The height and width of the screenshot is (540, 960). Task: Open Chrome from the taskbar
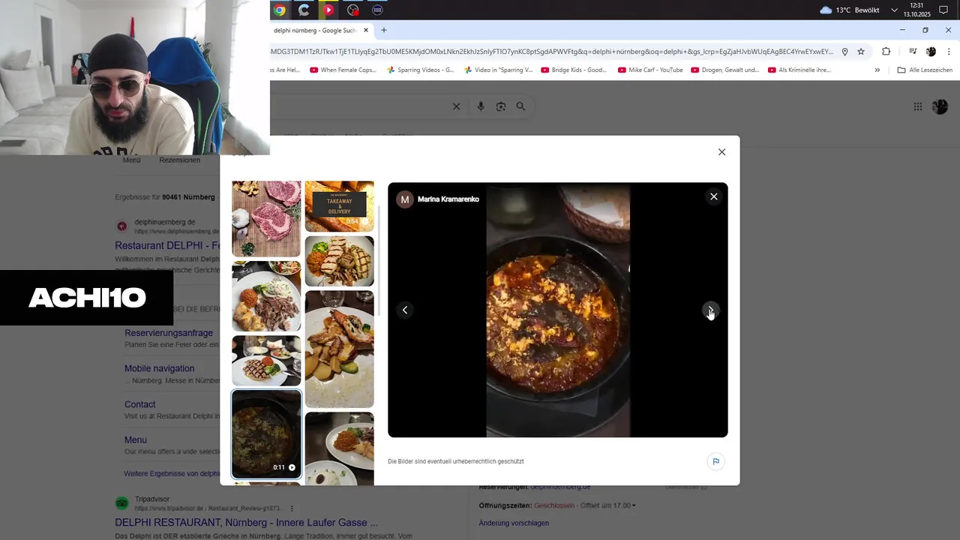coord(280,10)
